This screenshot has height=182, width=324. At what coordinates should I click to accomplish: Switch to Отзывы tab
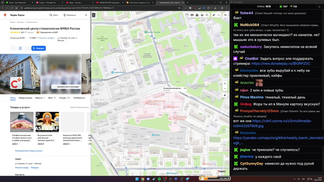(x=65, y=98)
